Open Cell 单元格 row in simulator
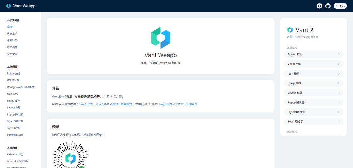The width and height of the screenshot is (353, 168). pos(313,64)
